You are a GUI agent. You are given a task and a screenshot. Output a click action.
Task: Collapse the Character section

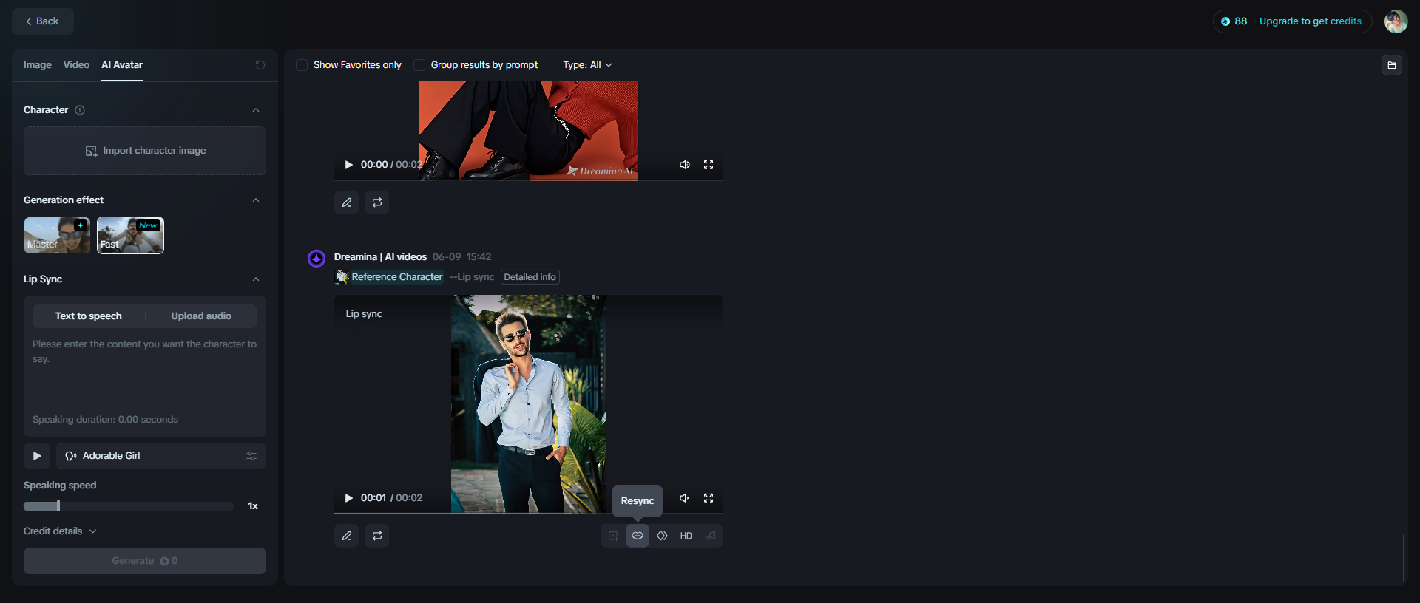click(256, 110)
